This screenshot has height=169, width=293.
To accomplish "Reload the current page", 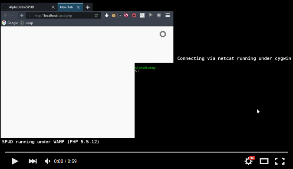I will pos(96,16).
